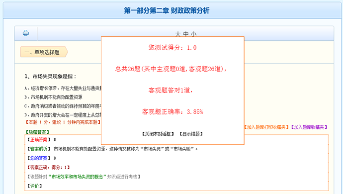Image resolution: width=343 pixels, height=194 pixels.
Task: Select option B 市场机制不能有效配置资源
Action: (x=53, y=97)
